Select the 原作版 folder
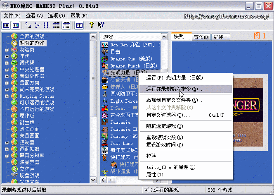The image size is (274, 195). (x=27, y=116)
